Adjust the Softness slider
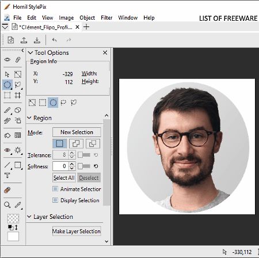Image resolution: width=259 pixels, height=258 pixels. click(x=84, y=166)
